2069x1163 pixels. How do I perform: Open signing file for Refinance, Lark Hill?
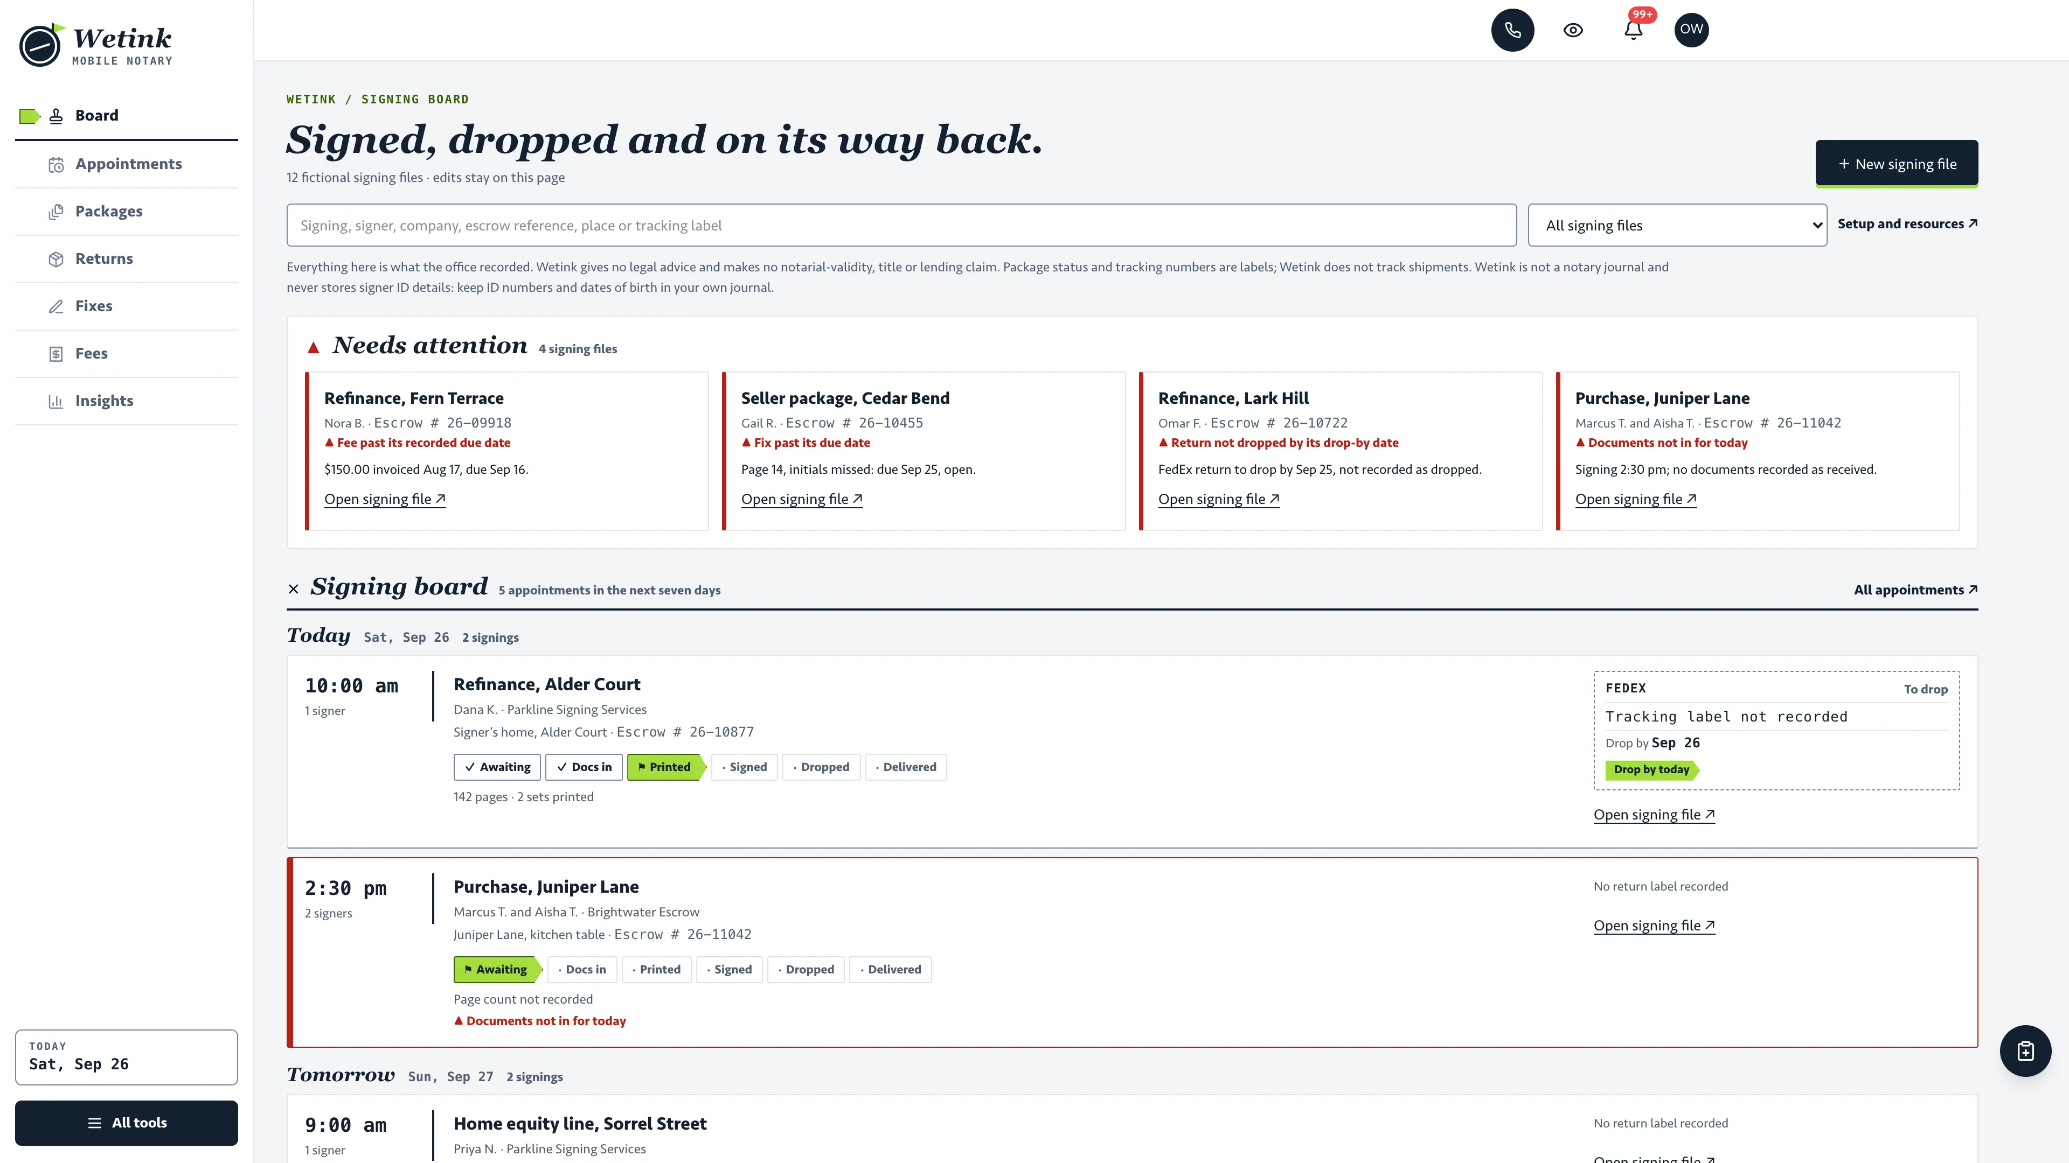coord(1218,499)
